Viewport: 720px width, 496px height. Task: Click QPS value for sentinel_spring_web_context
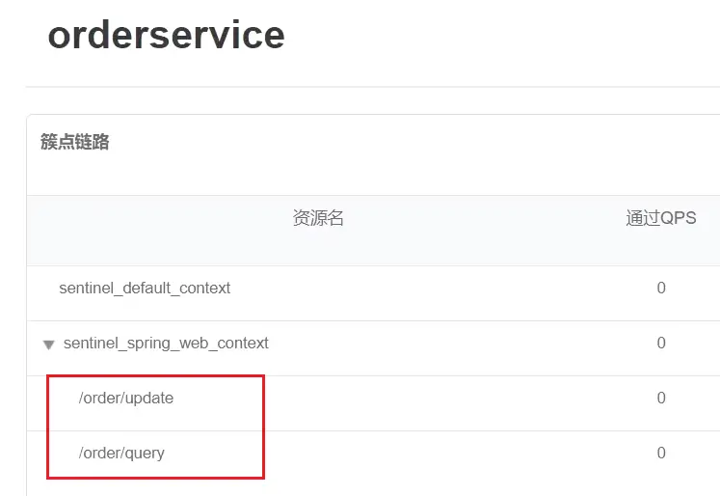[661, 343]
